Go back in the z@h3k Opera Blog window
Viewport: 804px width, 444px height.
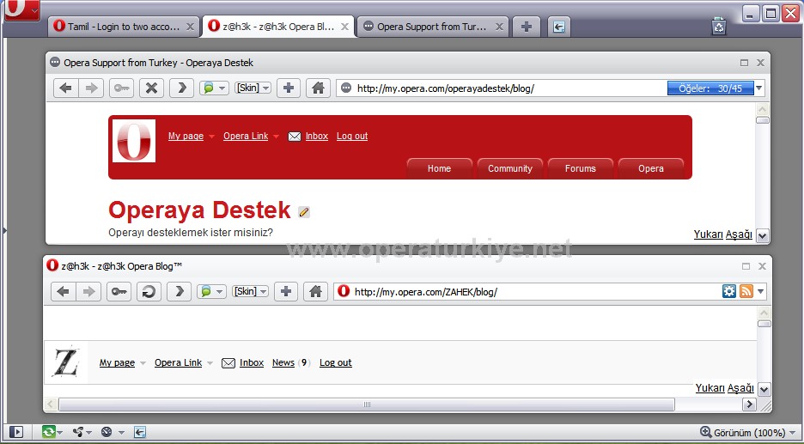(x=63, y=292)
